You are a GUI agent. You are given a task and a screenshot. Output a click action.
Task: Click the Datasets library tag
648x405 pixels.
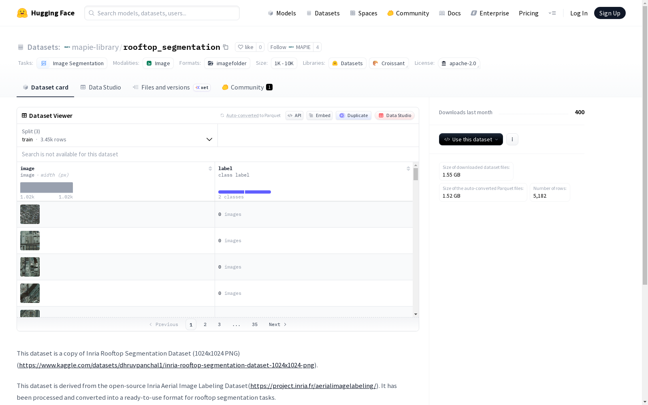(347, 63)
